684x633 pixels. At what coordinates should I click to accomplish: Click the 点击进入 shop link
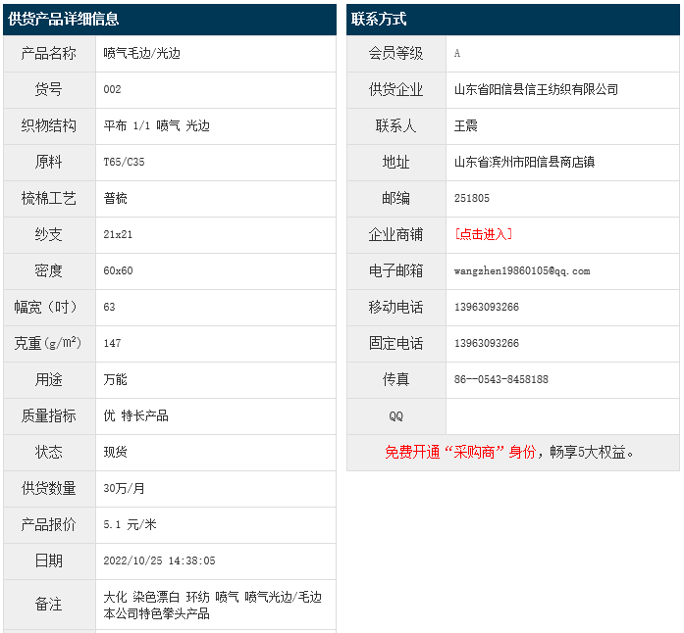tap(483, 234)
